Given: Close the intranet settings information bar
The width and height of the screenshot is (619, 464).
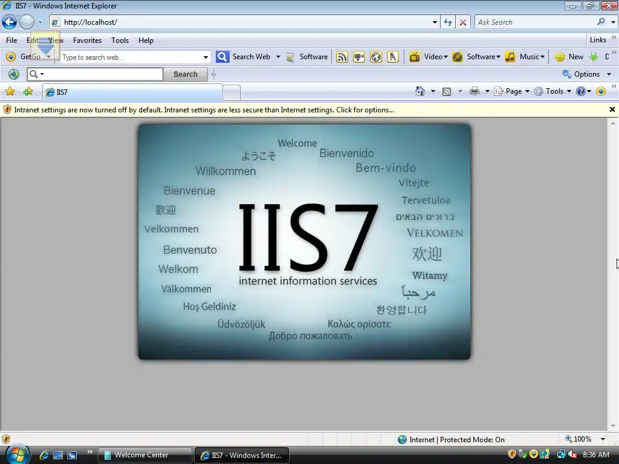Looking at the screenshot, I should point(612,110).
